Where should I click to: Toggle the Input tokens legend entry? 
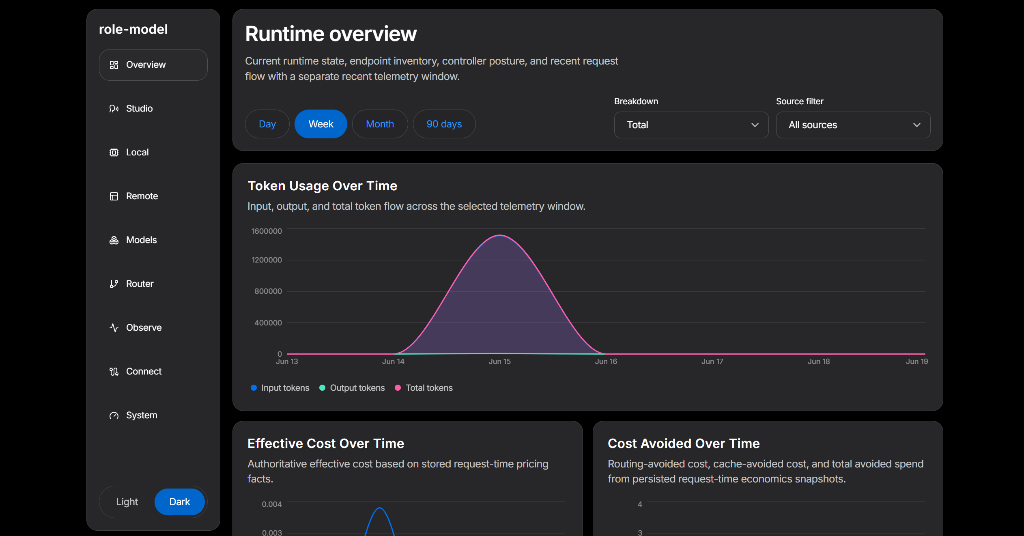(x=280, y=388)
